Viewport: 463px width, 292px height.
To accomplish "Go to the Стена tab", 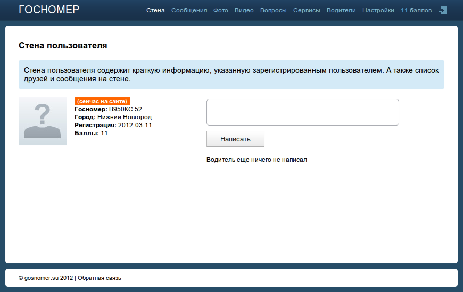I will 155,10.
